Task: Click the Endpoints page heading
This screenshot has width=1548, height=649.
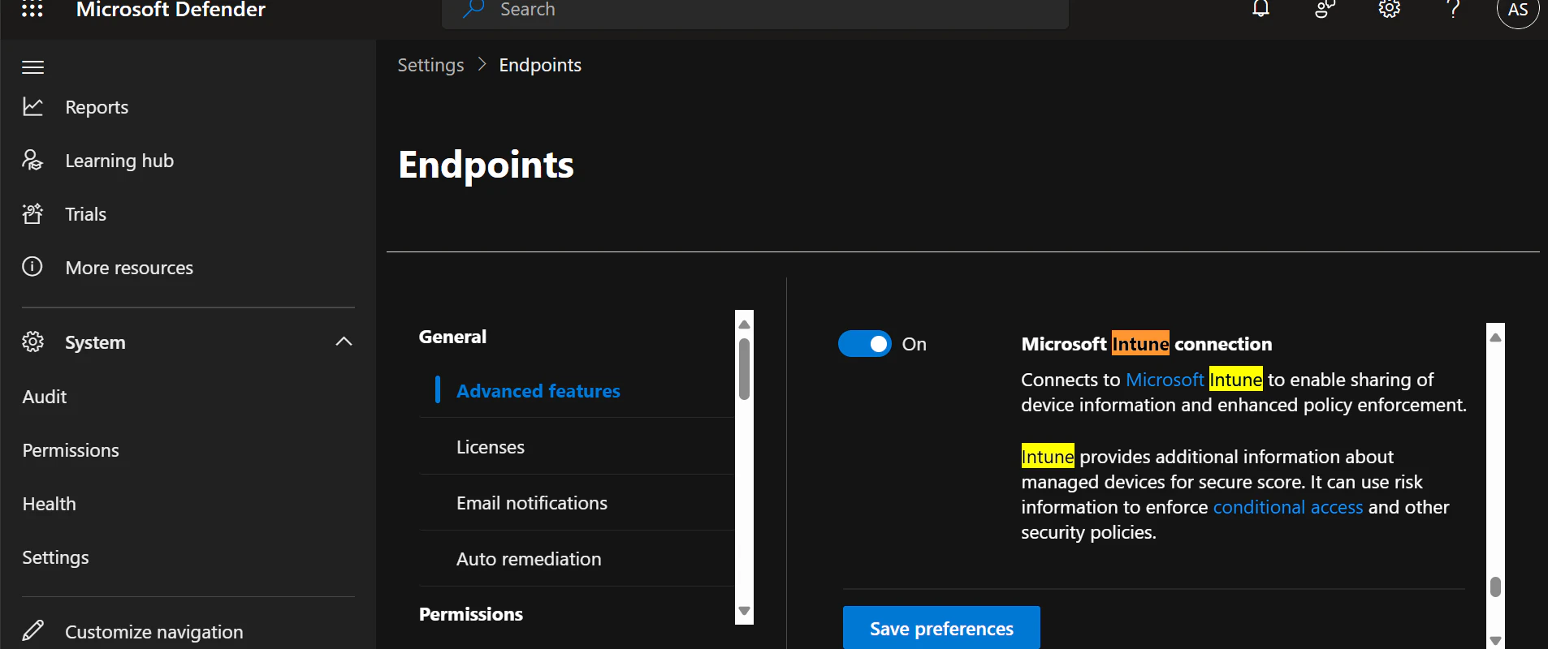Action: pyautogui.click(x=486, y=165)
